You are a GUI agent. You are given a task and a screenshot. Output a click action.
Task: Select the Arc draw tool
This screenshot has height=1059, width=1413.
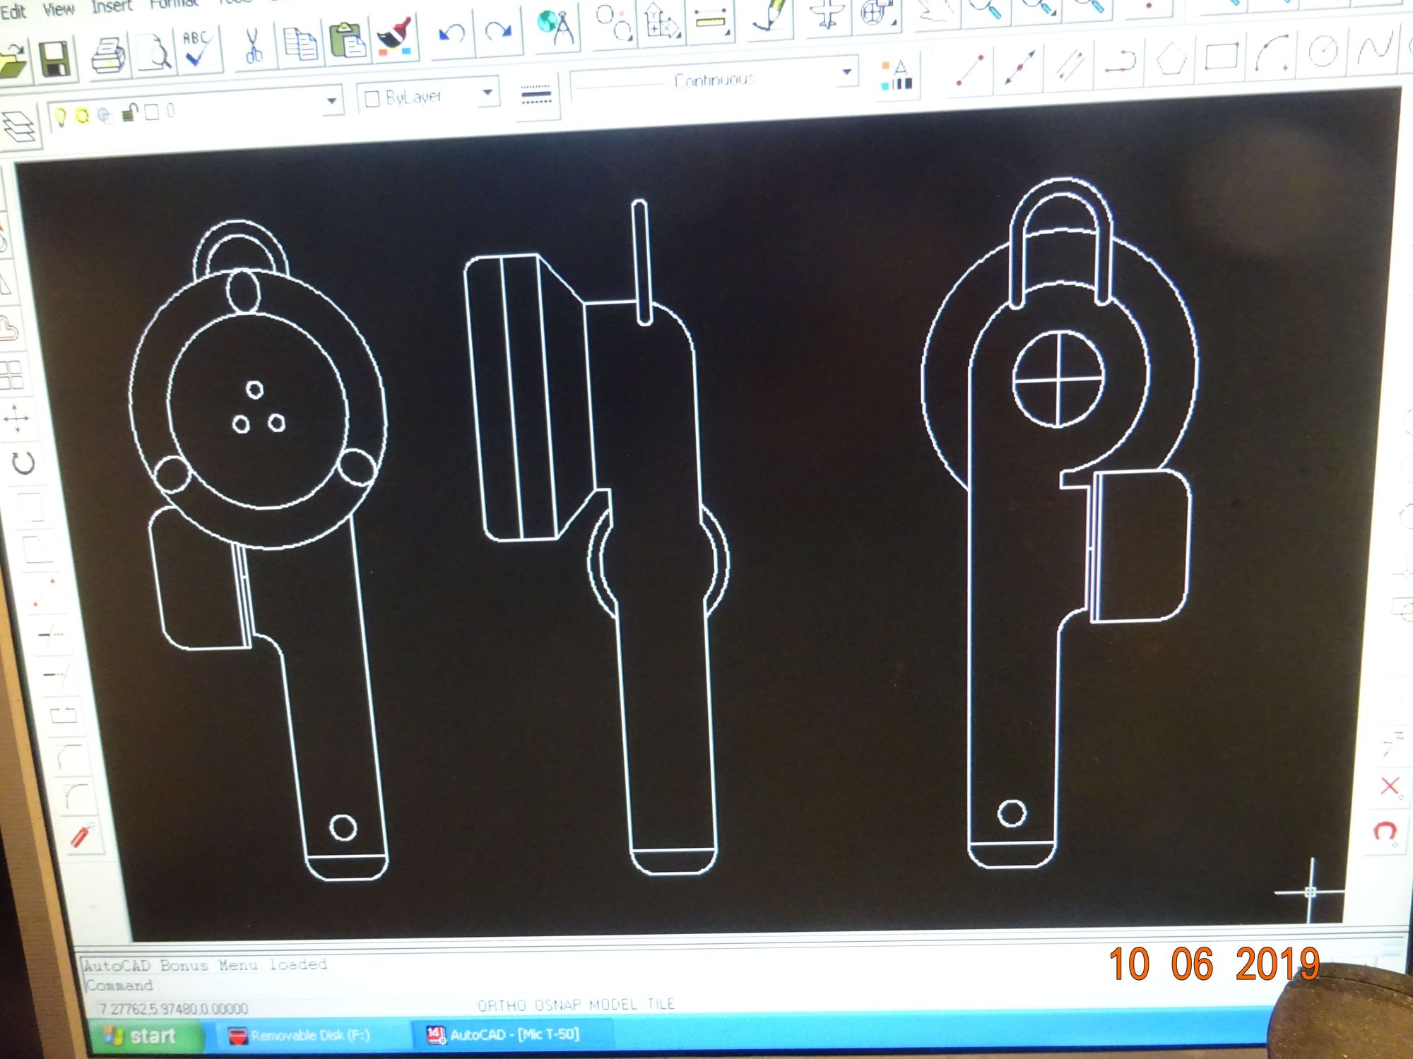1272,53
